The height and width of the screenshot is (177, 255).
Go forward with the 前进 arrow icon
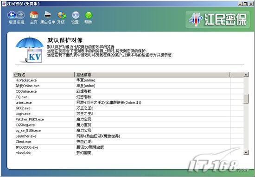[21, 15]
